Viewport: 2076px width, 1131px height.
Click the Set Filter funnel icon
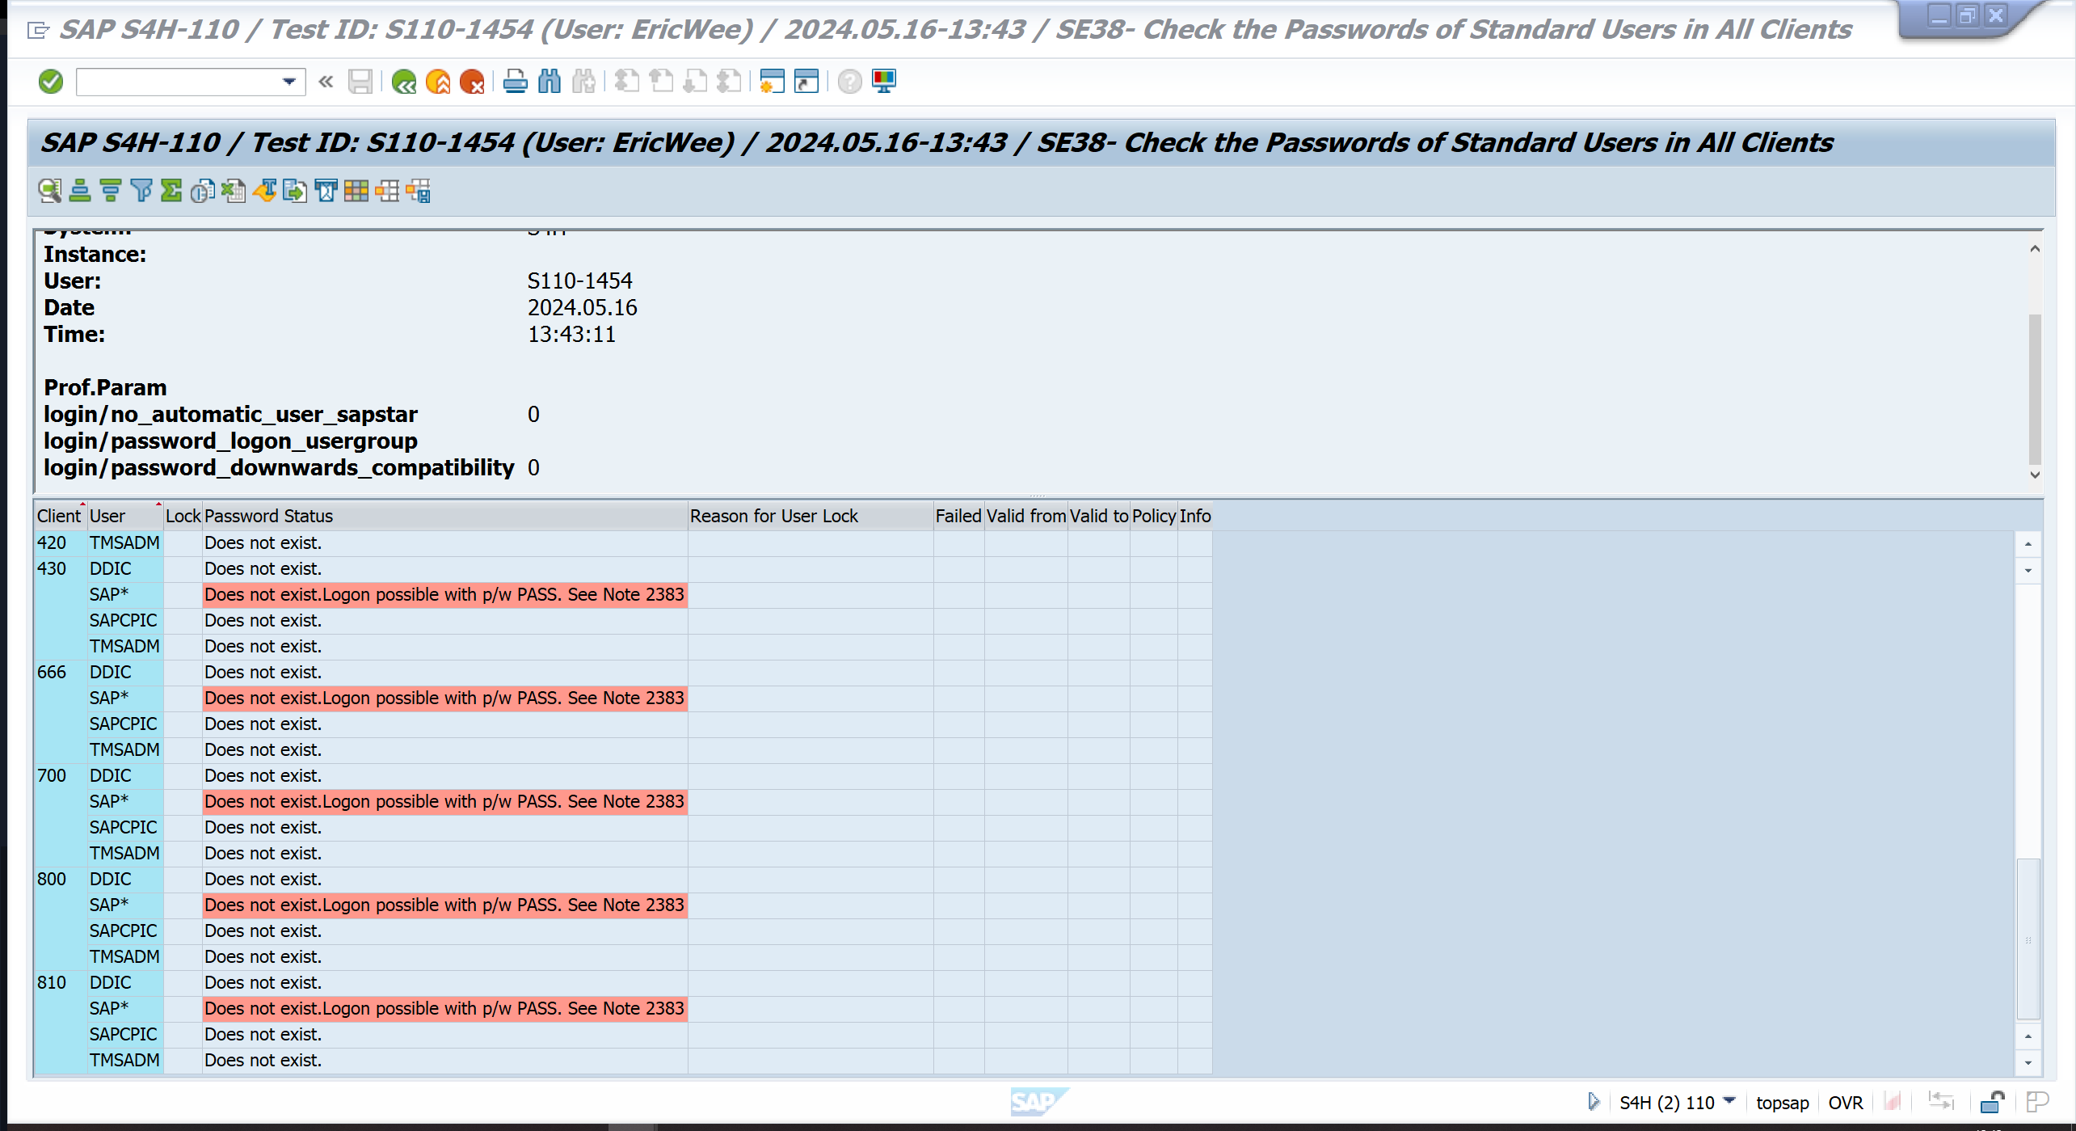point(141,191)
